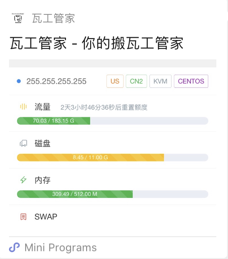Click the Mini Programs footer text
Viewport: 228px width, 259px height.
(61, 248)
